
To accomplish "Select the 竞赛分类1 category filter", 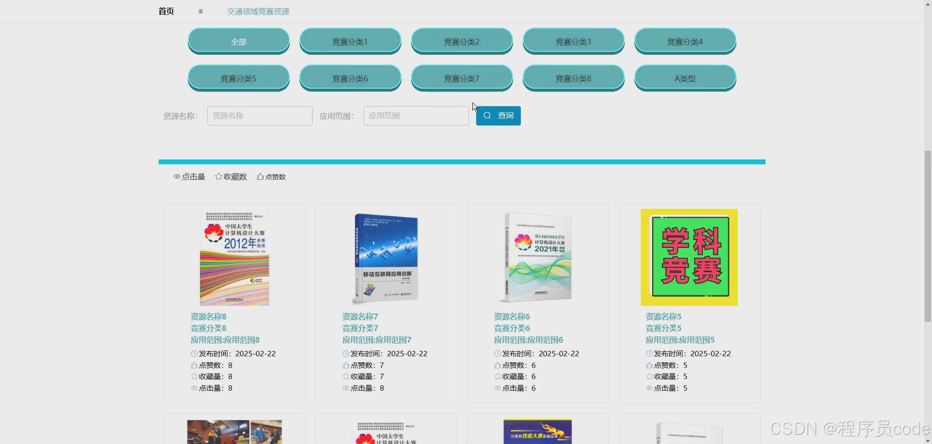I will [x=350, y=41].
